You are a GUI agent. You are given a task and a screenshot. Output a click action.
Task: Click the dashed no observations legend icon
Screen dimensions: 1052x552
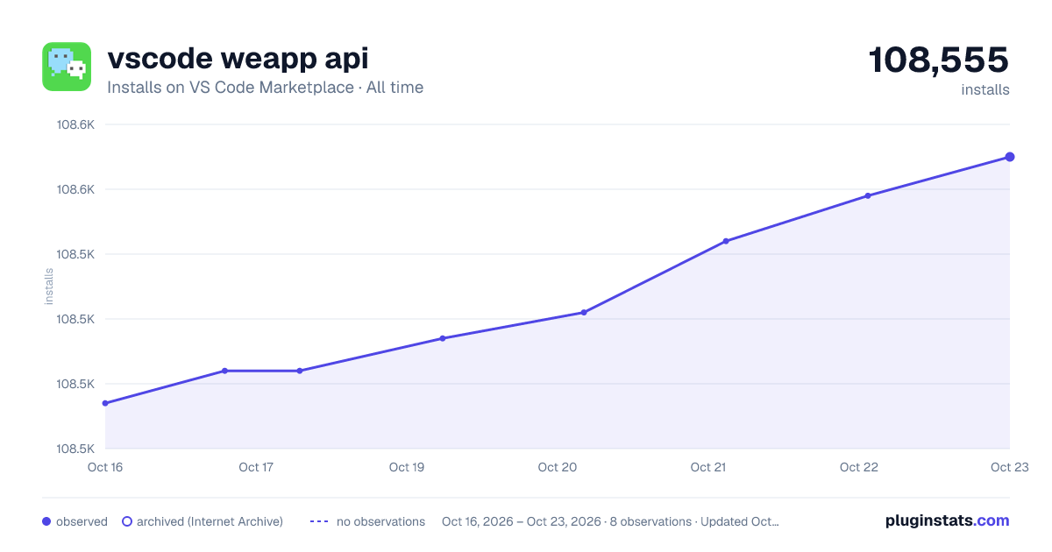coord(319,521)
